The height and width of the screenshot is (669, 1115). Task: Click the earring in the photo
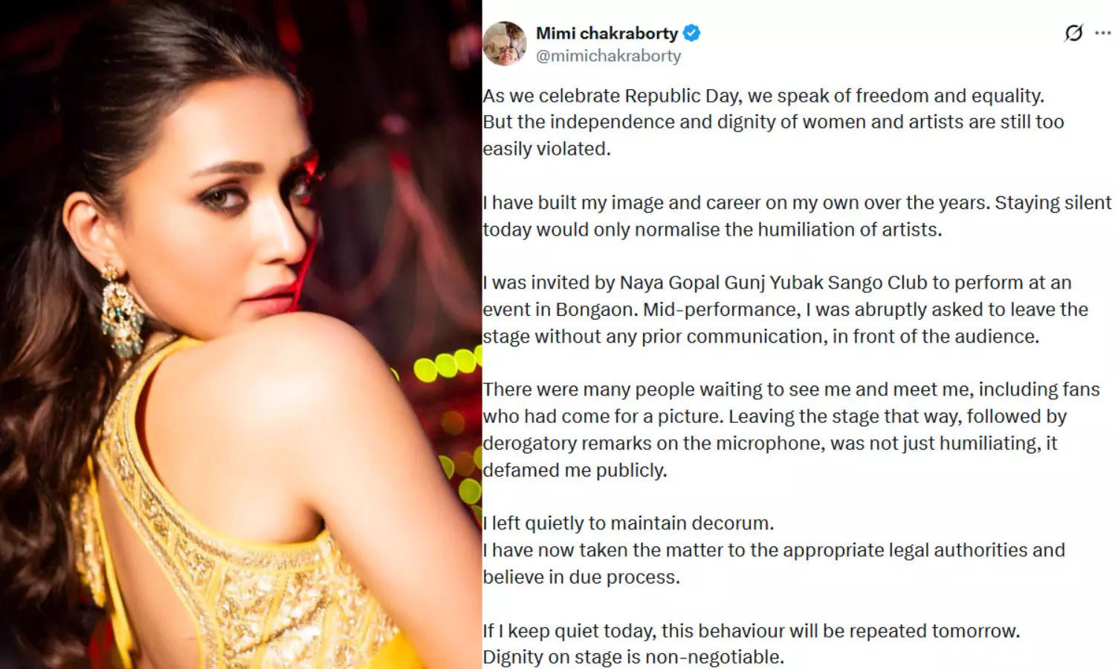coord(123,311)
